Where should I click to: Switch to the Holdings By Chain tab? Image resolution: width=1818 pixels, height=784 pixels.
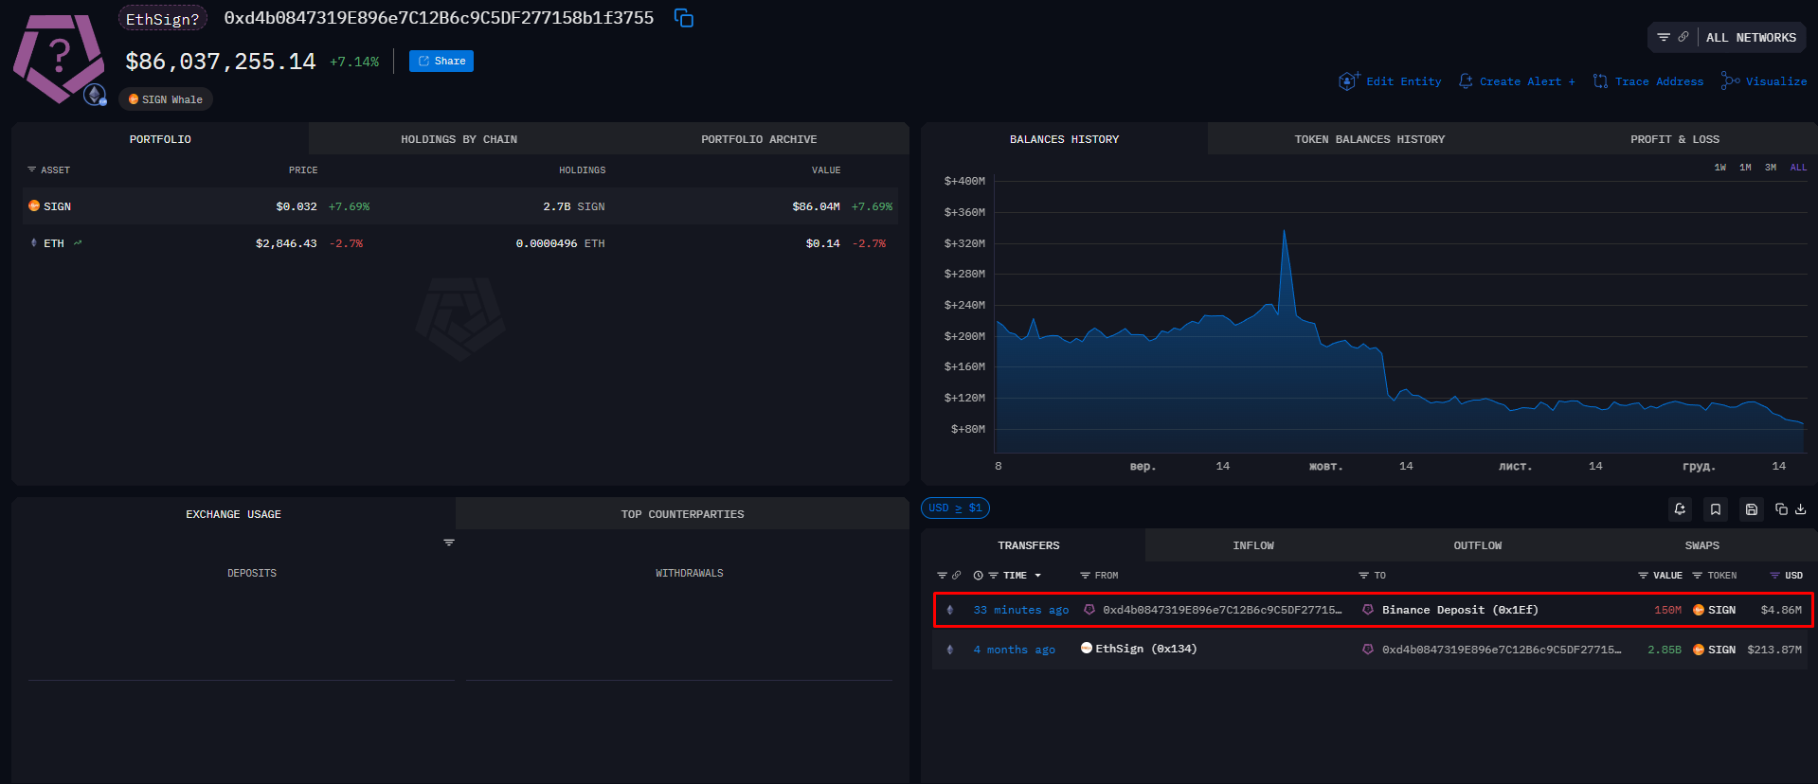459,139
